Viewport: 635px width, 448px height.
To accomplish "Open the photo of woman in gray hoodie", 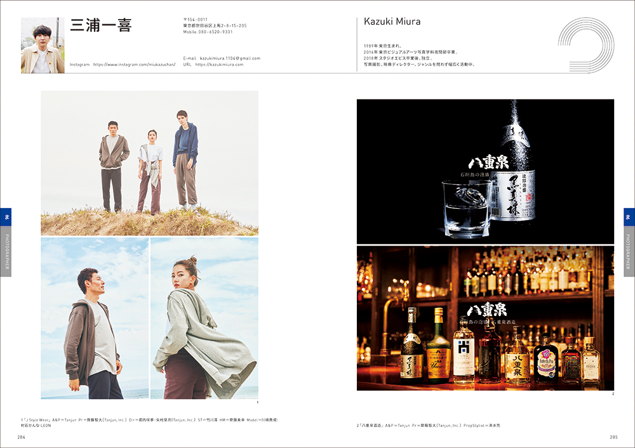I will (204, 318).
